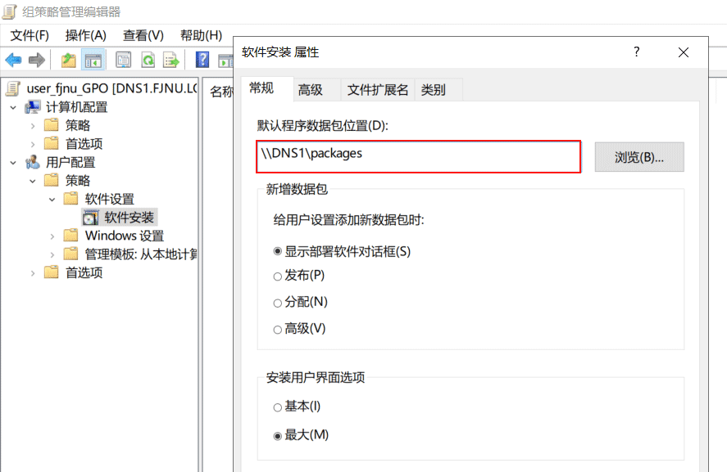Expand 首选项 under 计算机配置

33,144
